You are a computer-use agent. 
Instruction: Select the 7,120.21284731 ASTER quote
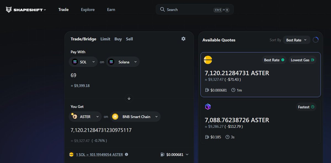(x=261, y=75)
